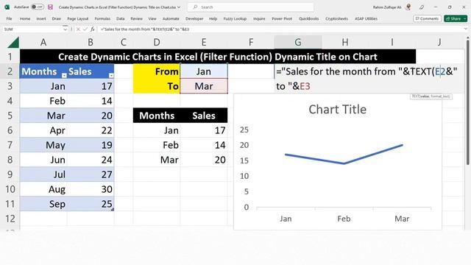The height and width of the screenshot is (265, 471).
Task: Click the Select All corner triangle
Action: point(13,43)
